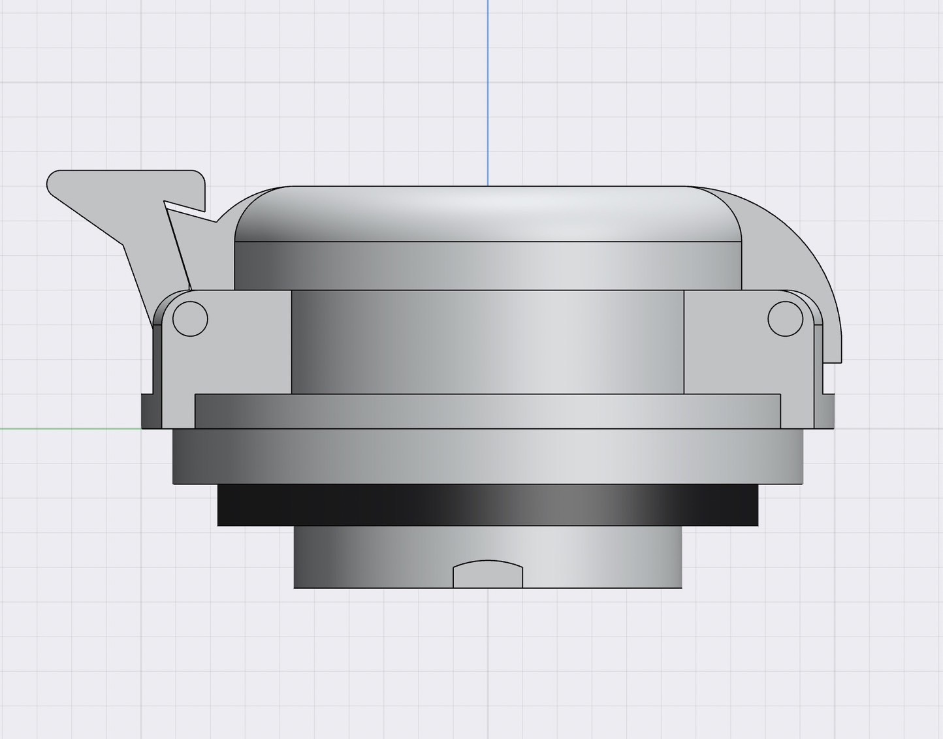
Task: Select the dark left base foot
Action: click(x=151, y=411)
